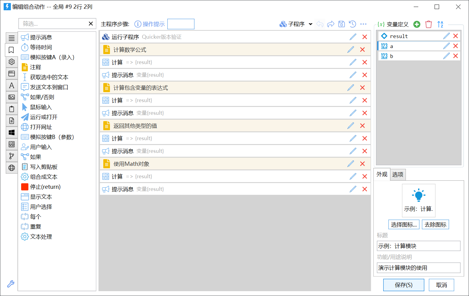Click the 筛选 filter input
The width and height of the screenshot is (469, 296).
click(x=54, y=24)
